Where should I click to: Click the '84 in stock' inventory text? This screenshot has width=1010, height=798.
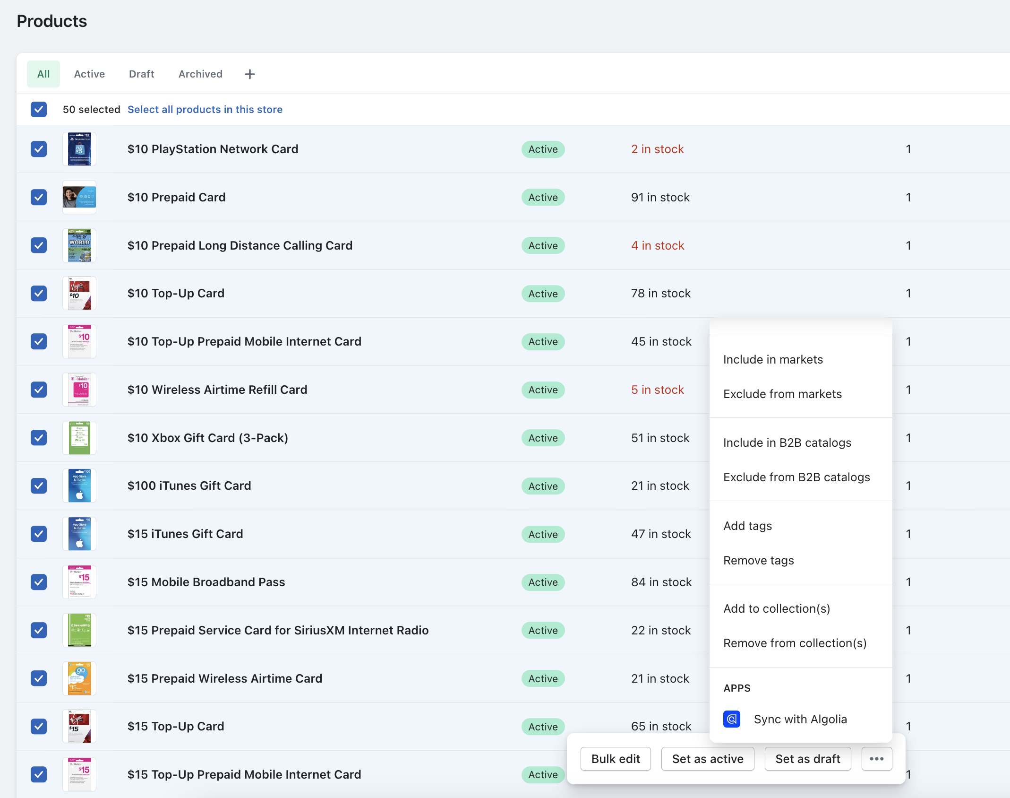(661, 582)
